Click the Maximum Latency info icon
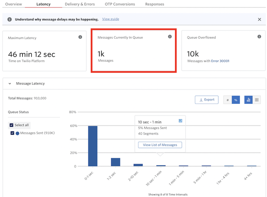Screen dimensions: 267x197 coord(80,37)
